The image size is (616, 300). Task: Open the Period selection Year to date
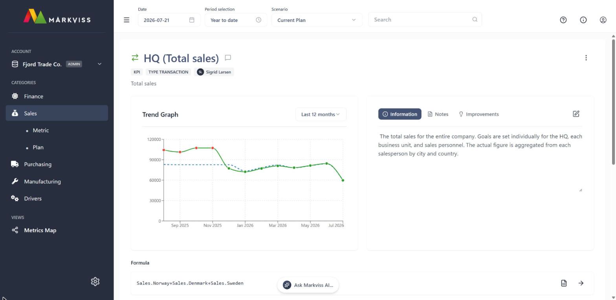[236, 20]
